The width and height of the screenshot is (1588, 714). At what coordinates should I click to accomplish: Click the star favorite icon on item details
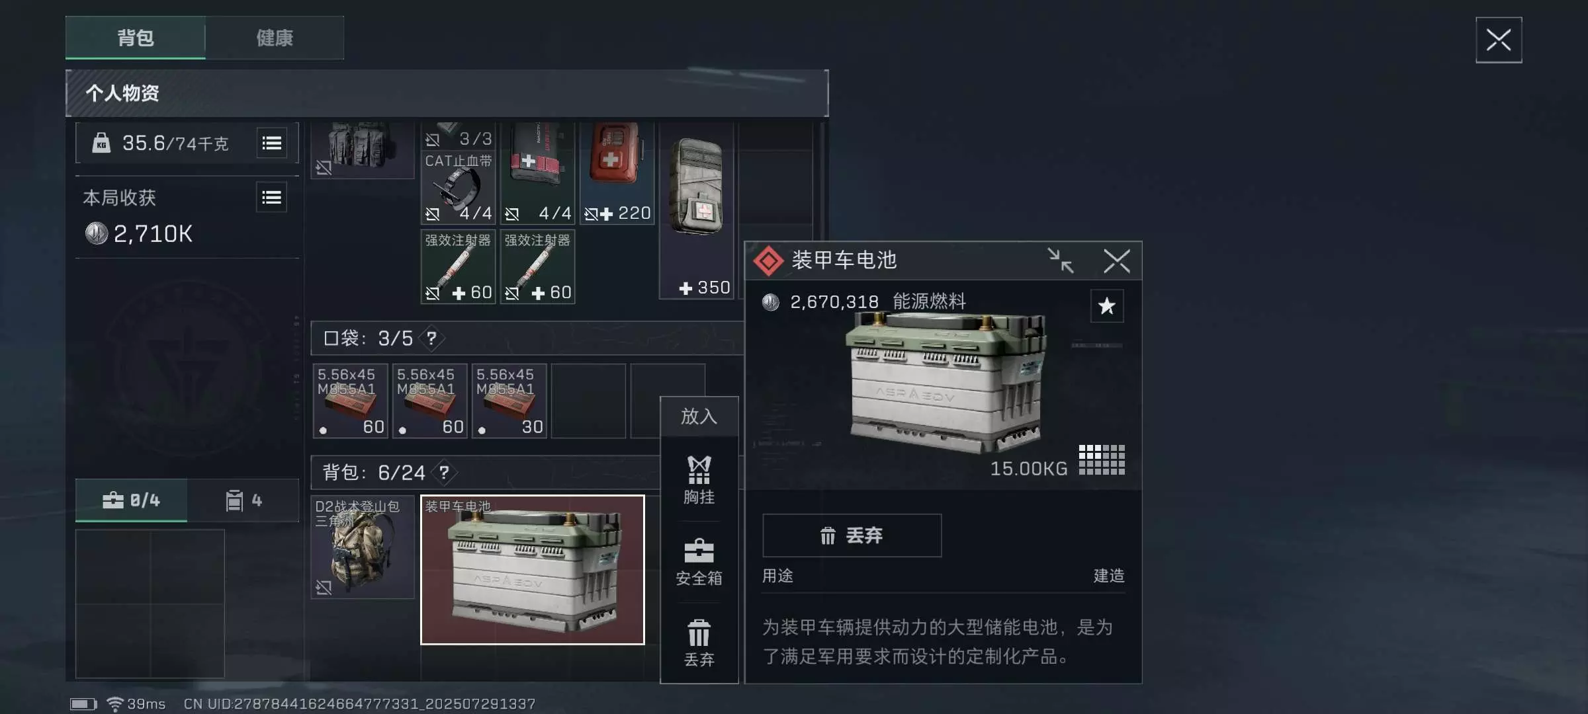(x=1106, y=306)
